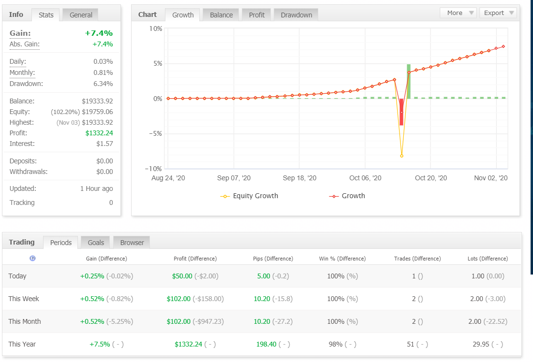Select the Growth chart tab

183,15
